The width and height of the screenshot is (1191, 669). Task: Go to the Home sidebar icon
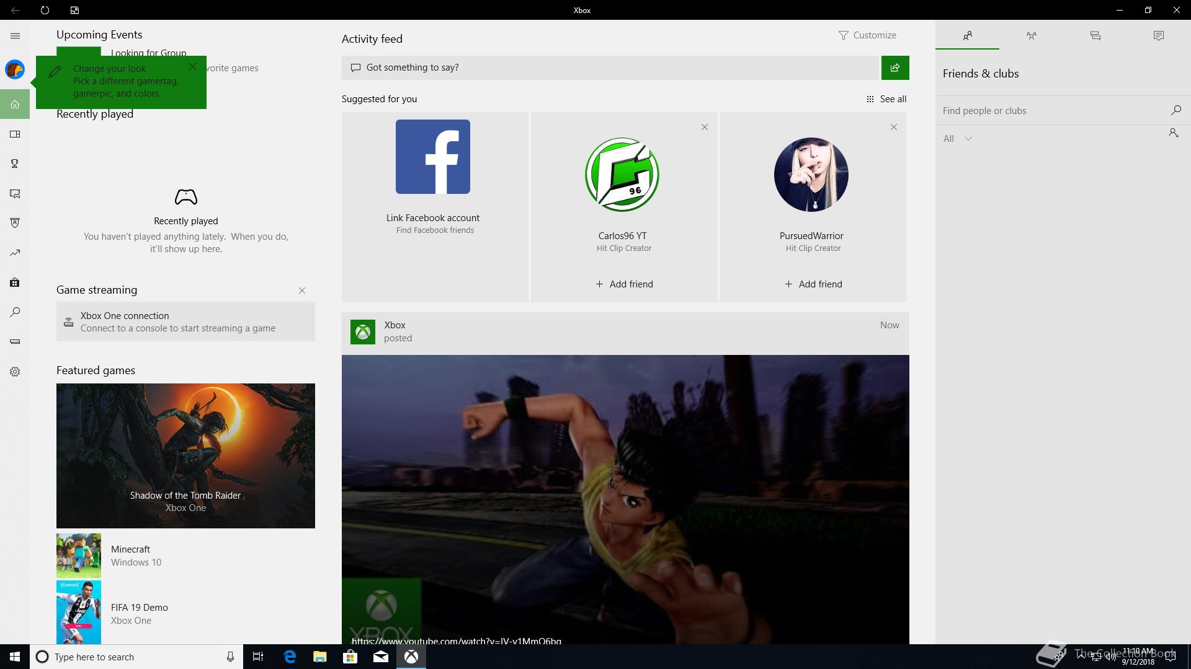[x=15, y=104]
